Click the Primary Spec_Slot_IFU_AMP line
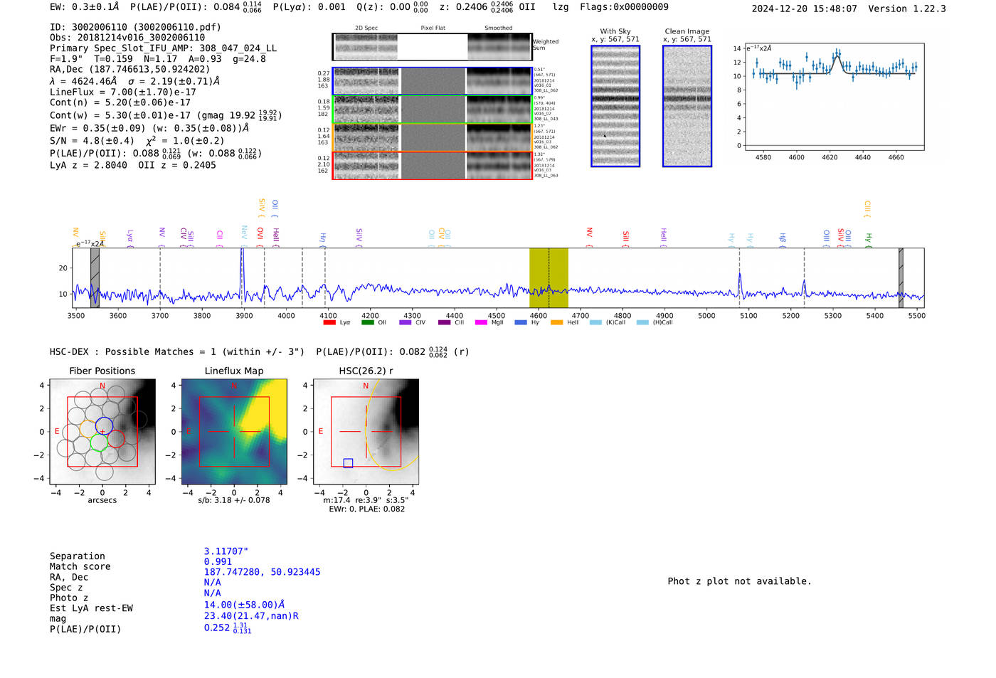 [163, 48]
